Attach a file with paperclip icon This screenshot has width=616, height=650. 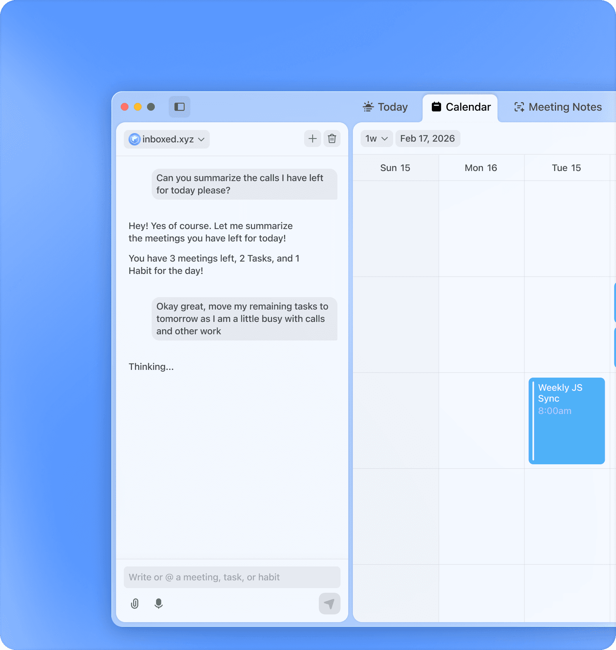(x=135, y=604)
